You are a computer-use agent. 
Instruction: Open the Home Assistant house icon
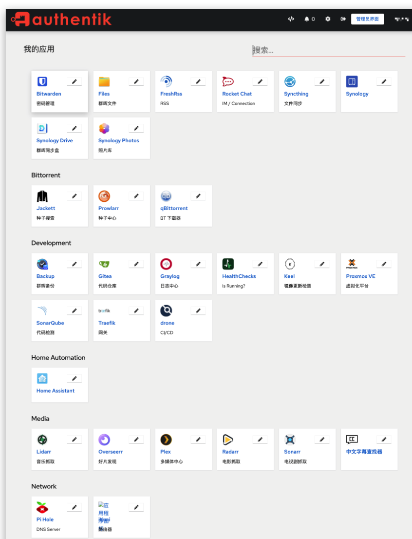(x=42, y=379)
